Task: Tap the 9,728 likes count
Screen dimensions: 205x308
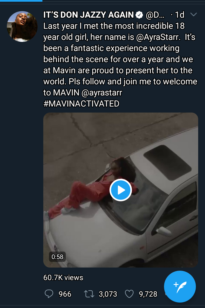Action: point(148,294)
